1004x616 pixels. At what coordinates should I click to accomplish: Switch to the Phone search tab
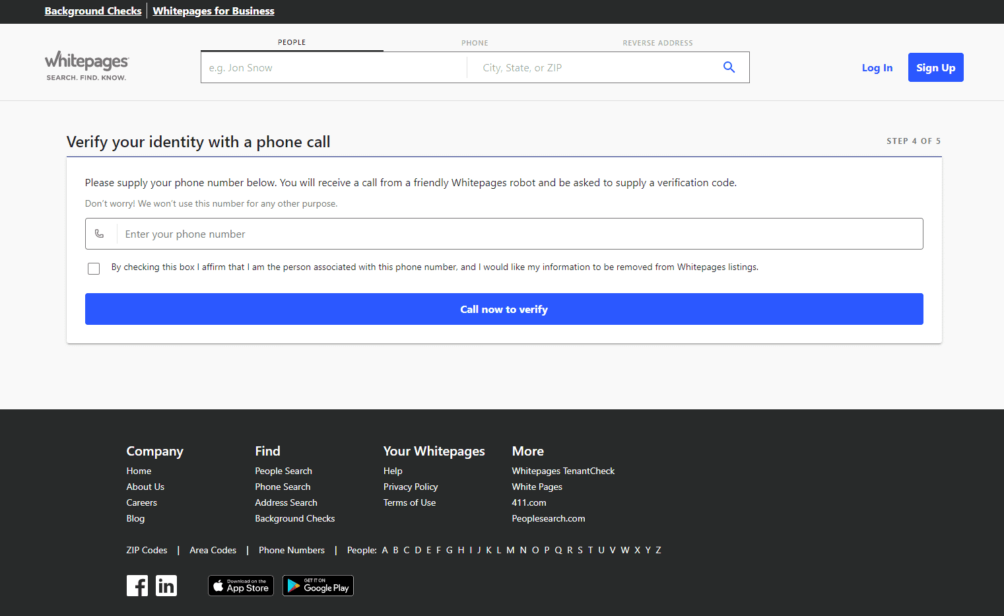click(x=475, y=43)
